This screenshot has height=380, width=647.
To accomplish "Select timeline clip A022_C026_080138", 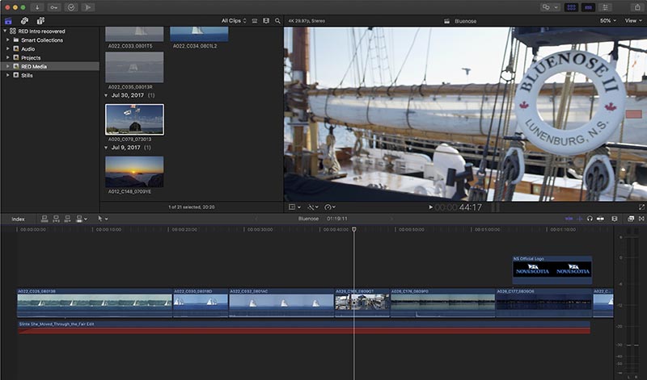I will click(95, 303).
